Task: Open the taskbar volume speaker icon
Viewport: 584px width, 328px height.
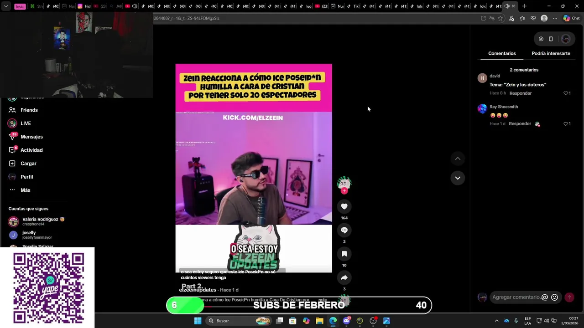Action: [x=547, y=321]
